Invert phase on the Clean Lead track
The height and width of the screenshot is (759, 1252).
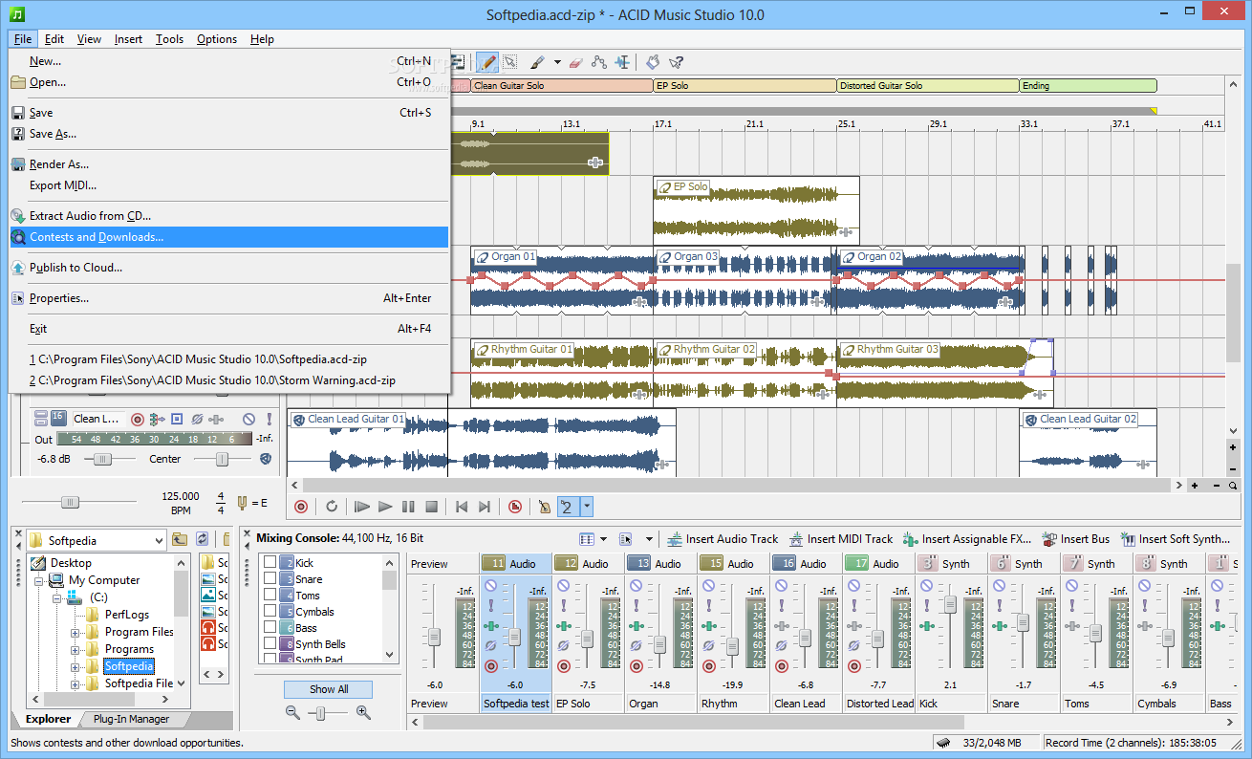tap(197, 419)
